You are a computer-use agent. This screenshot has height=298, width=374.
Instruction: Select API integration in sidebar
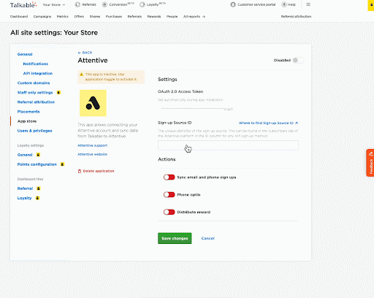pos(38,73)
